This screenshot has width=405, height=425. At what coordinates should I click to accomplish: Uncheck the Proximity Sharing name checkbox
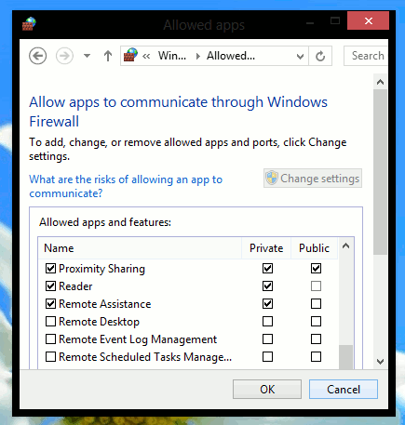point(50,269)
